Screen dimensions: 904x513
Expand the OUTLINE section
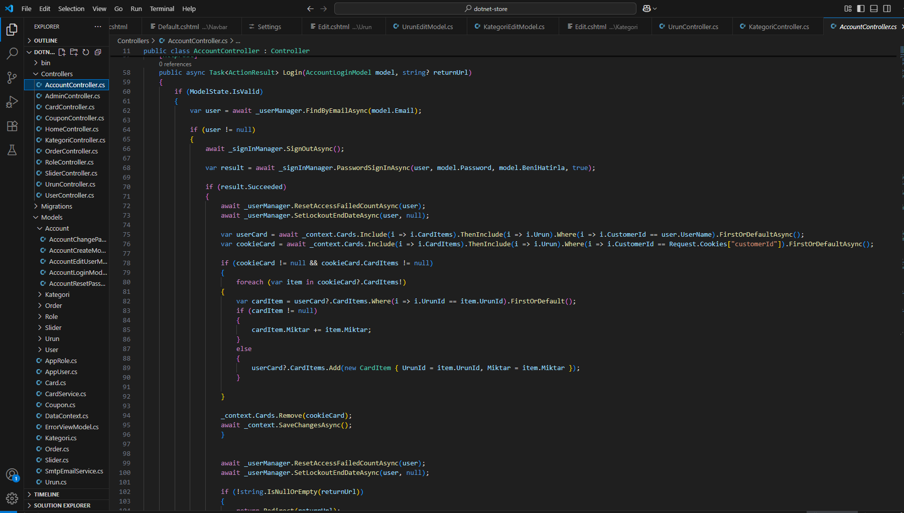pyautogui.click(x=67, y=41)
